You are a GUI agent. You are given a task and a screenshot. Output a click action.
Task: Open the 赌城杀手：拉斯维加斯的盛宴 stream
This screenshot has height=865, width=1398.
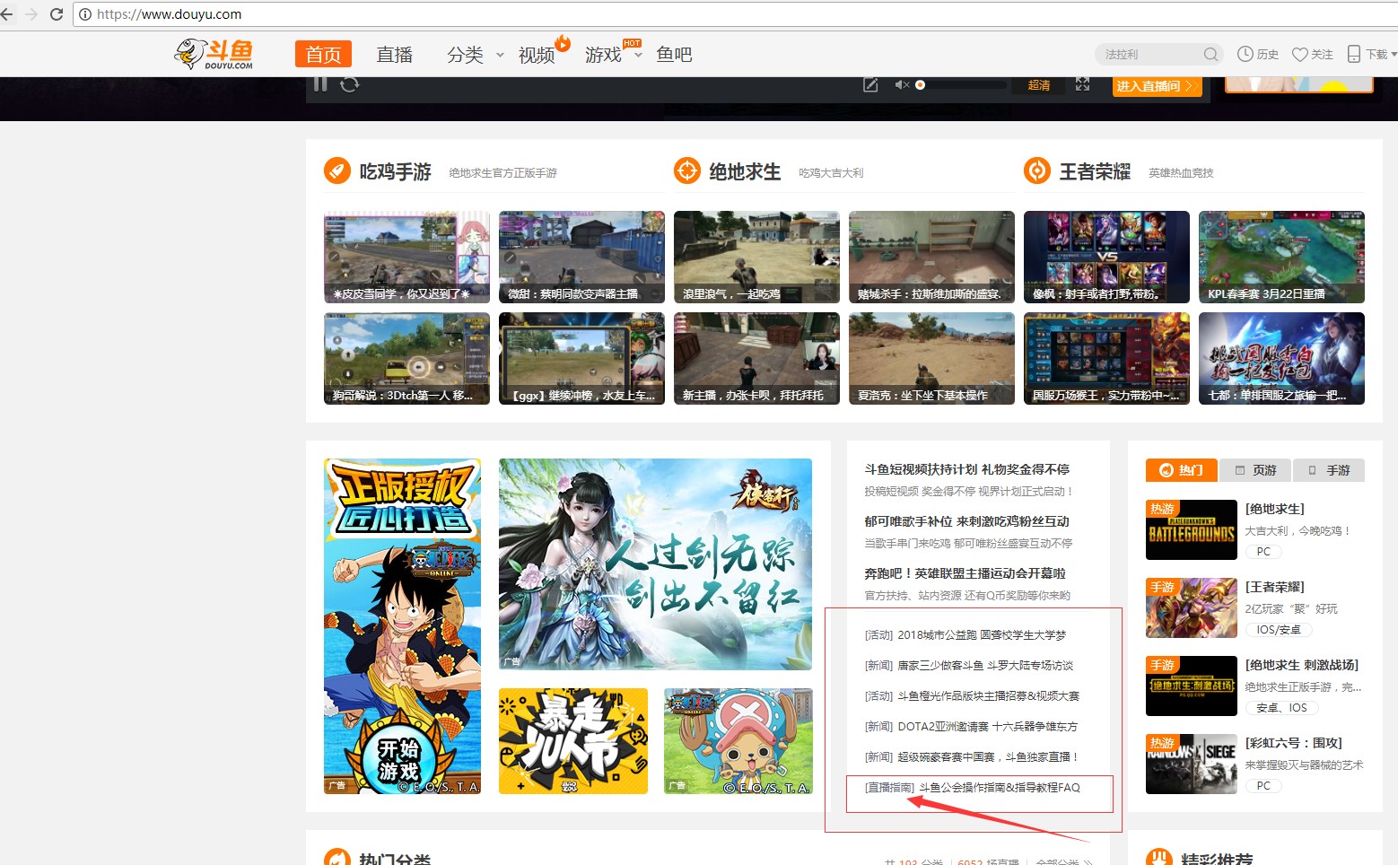[931, 257]
